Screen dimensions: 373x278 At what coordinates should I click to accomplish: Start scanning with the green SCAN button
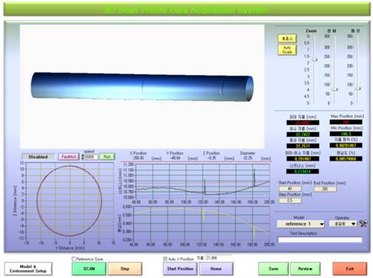coord(89,268)
